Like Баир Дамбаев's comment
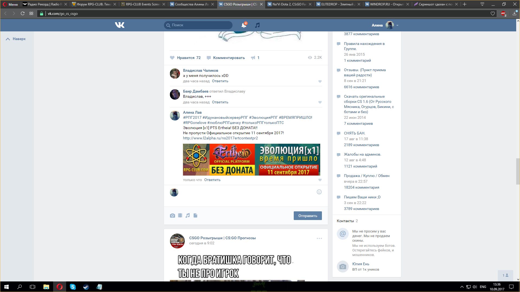 pyautogui.click(x=320, y=102)
